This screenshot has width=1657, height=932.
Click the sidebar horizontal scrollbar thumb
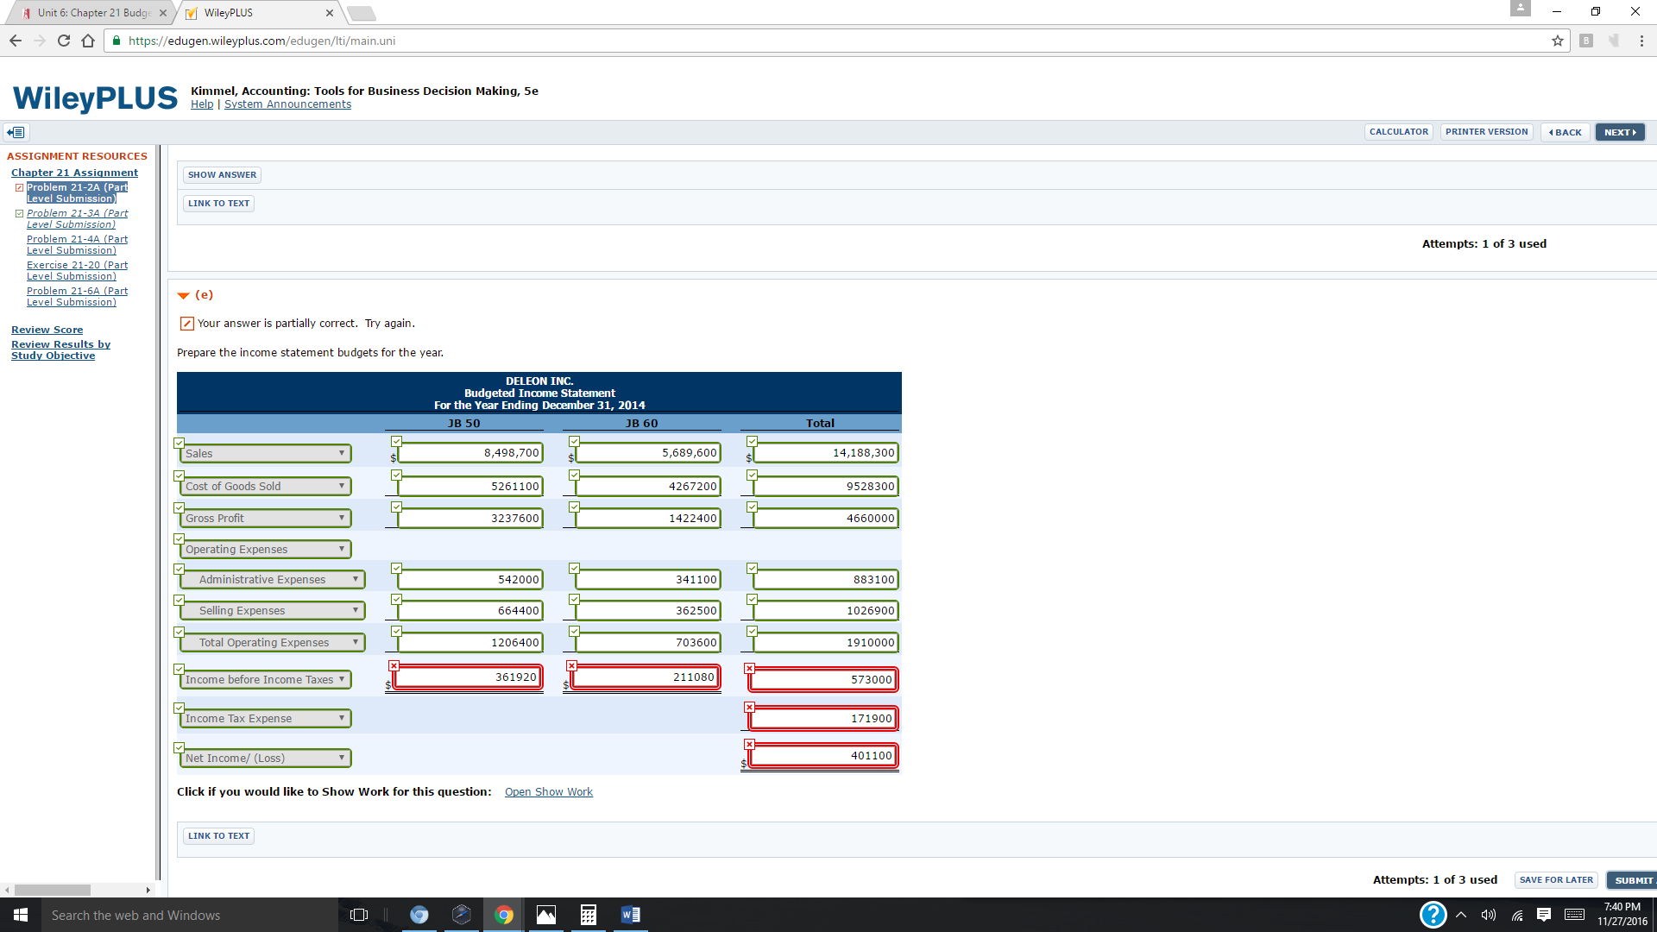point(52,890)
